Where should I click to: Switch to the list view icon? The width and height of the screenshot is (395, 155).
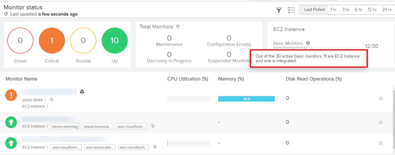(291, 10)
